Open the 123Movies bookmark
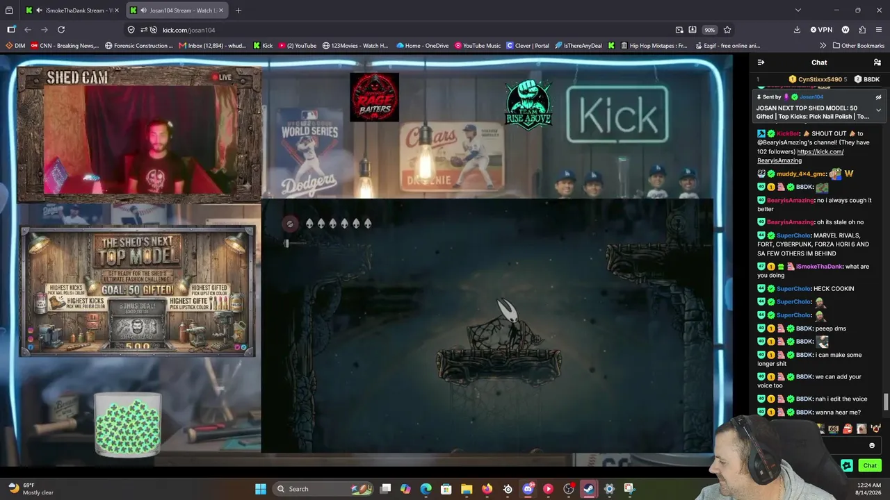Viewport: 890px width, 500px height. coord(355,46)
